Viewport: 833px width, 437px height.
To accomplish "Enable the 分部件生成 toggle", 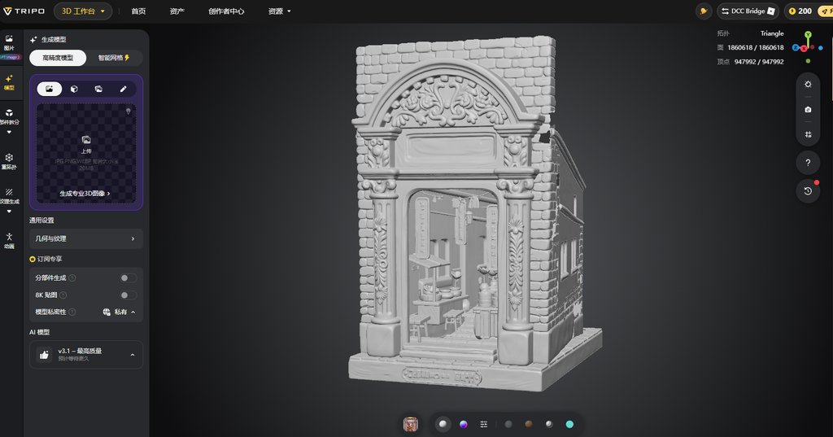I will (x=128, y=277).
